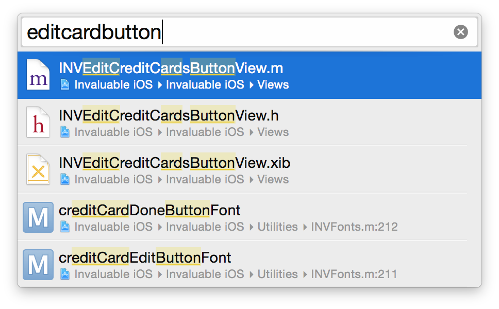This screenshot has width=499, height=309.
Task: Open INVEditCreditCardsButtonView.m result
Action: pyautogui.click(x=171, y=68)
